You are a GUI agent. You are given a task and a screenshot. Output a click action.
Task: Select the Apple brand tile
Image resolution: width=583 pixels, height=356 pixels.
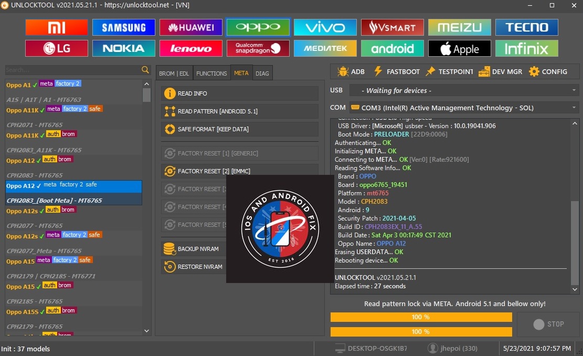tap(460, 48)
